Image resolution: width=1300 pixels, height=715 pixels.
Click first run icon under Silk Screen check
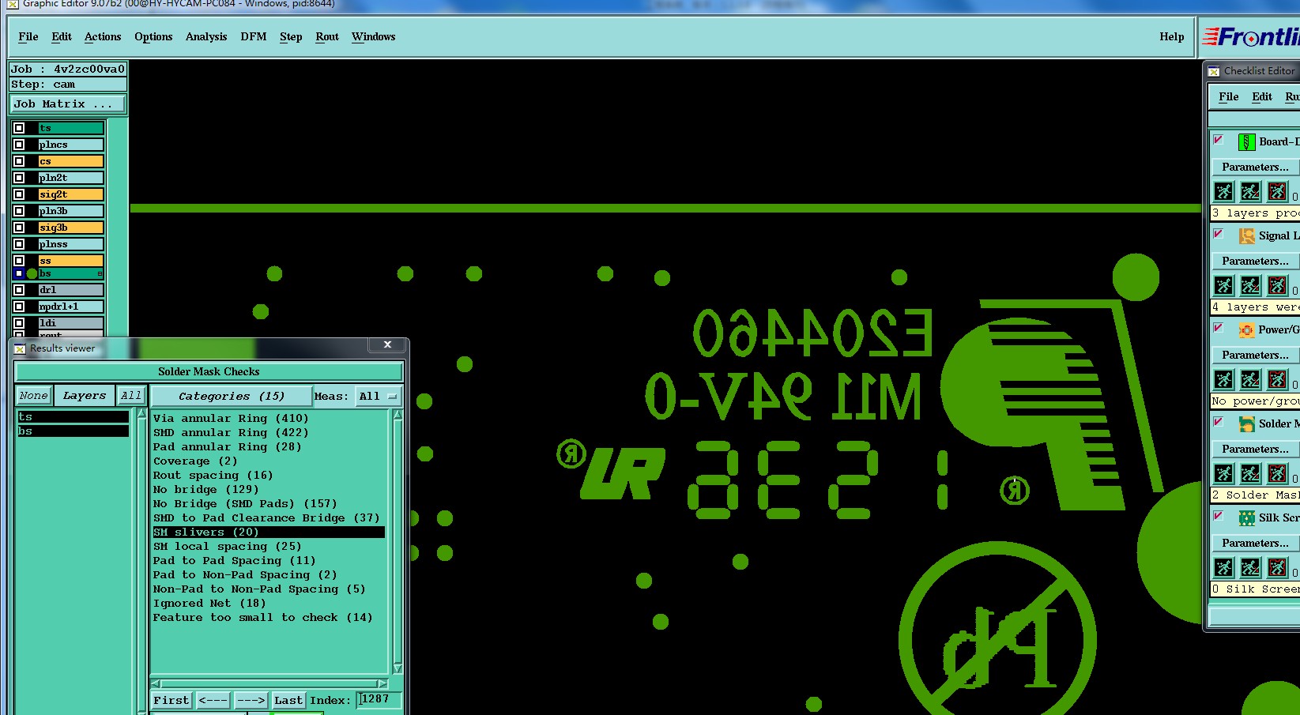coord(1223,567)
